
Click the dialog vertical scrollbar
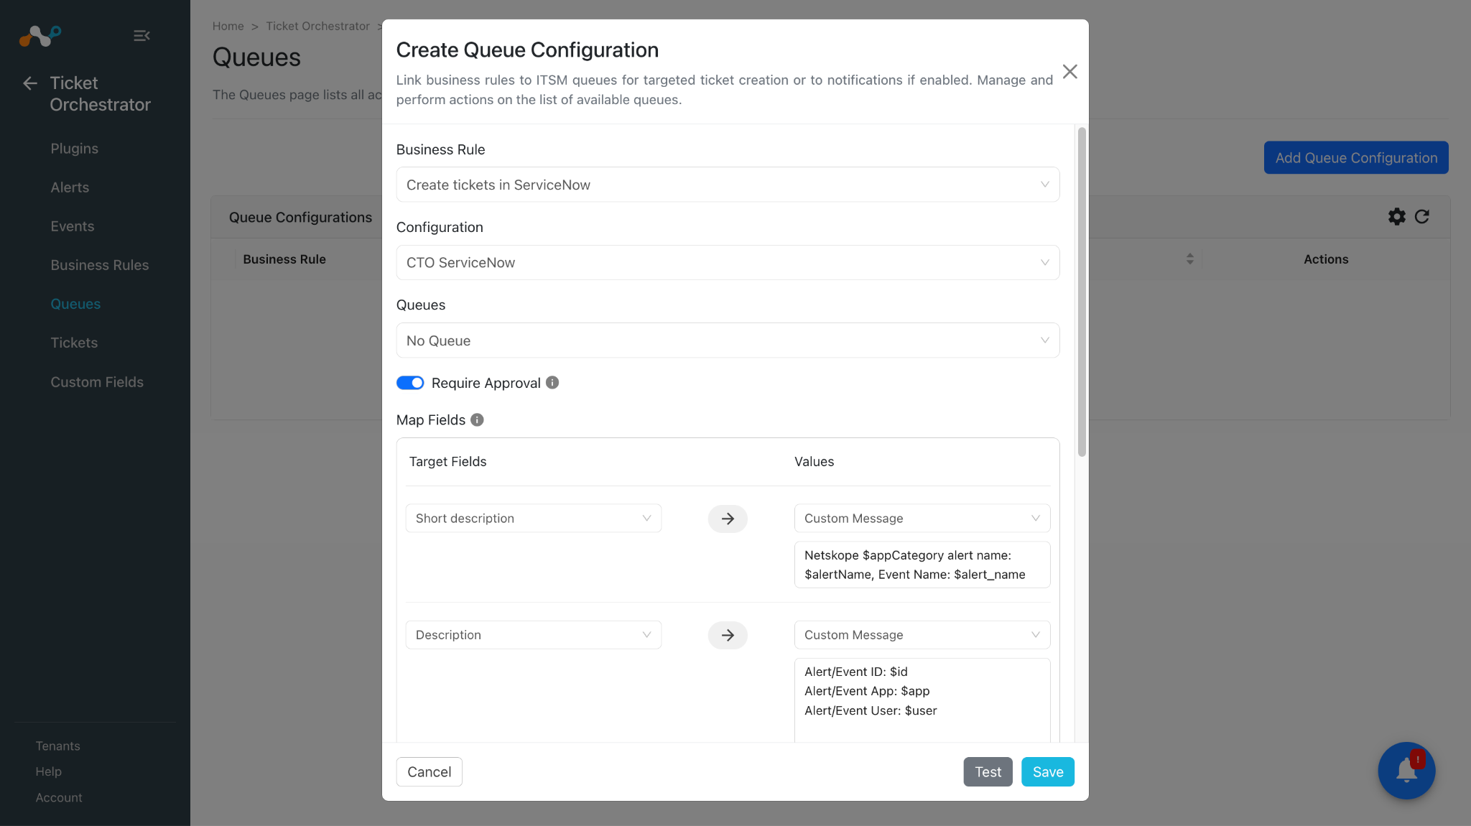click(1082, 292)
